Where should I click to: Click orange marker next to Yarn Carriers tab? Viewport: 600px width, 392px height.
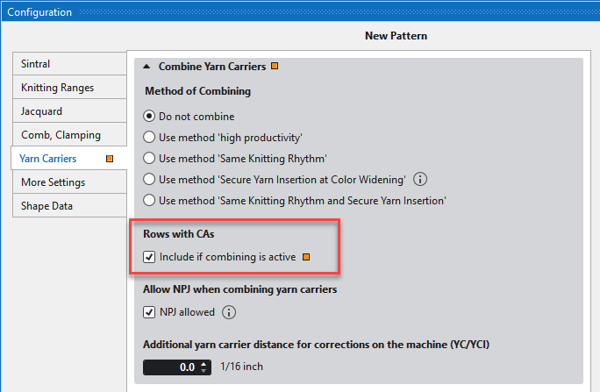(109, 159)
